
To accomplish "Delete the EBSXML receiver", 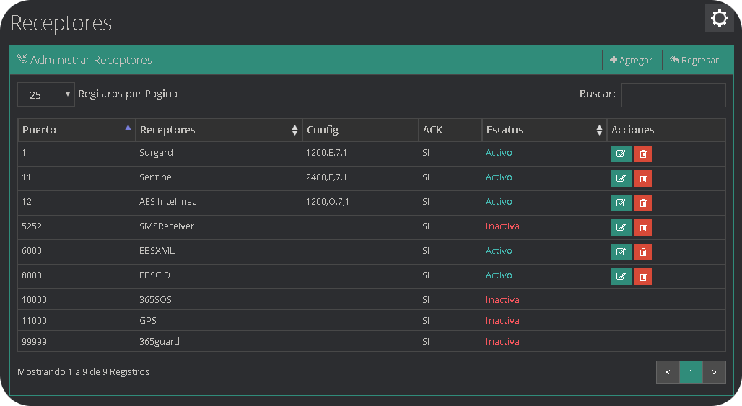I will (642, 252).
